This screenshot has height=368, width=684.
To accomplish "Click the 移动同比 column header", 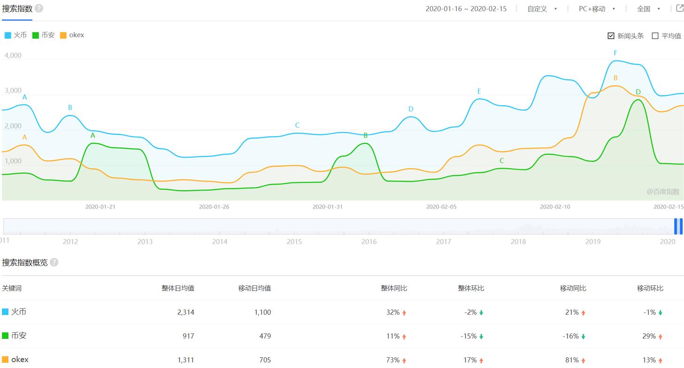I will 573,288.
